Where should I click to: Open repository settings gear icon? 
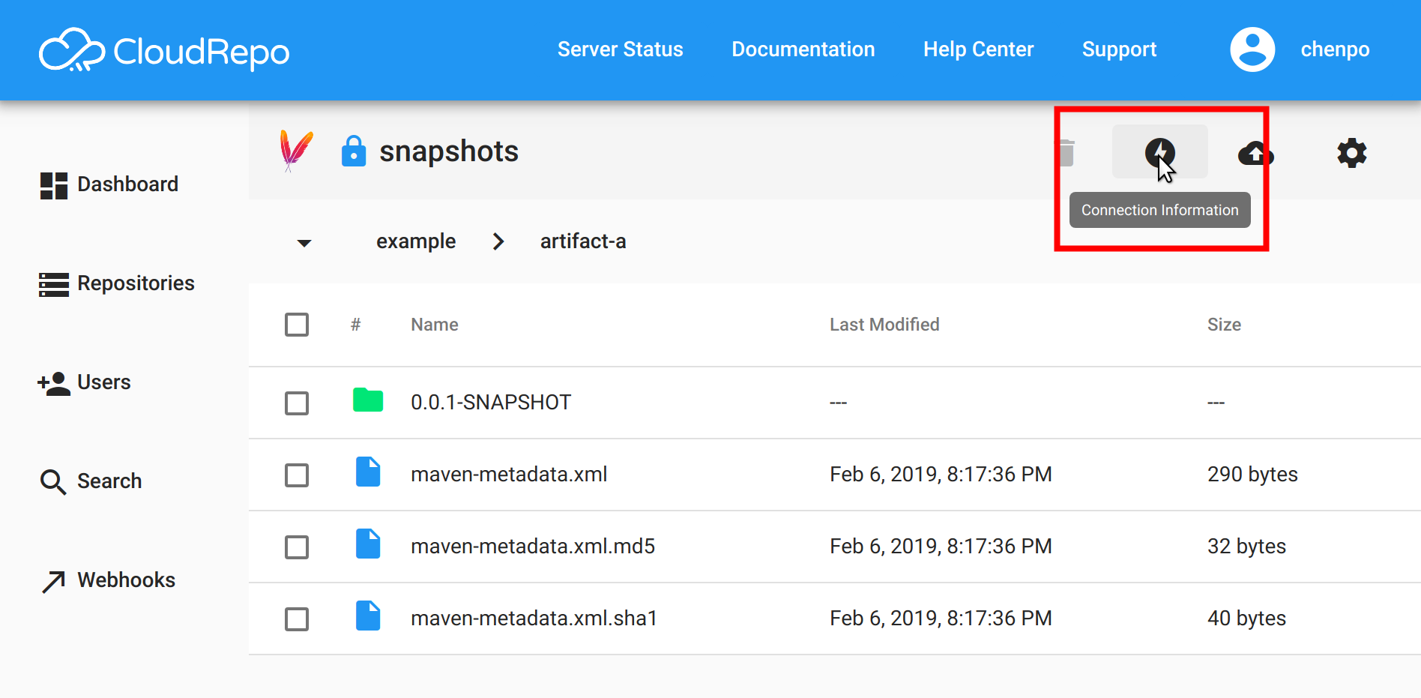(1352, 153)
